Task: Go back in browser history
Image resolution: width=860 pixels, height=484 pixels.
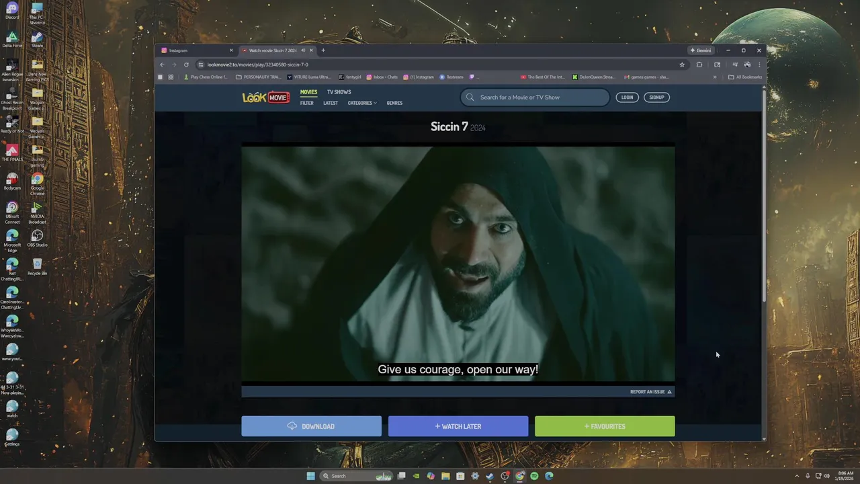Action: (x=162, y=65)
